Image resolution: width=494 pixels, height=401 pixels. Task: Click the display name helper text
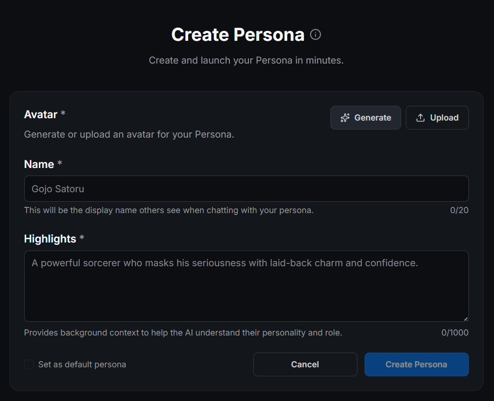[168, 210]
